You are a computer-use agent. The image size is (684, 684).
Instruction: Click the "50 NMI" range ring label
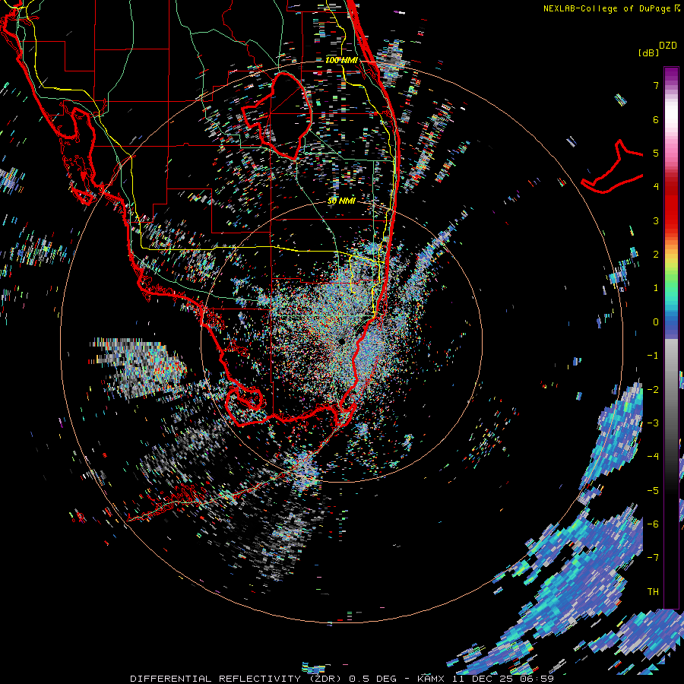tap(341, 201)
